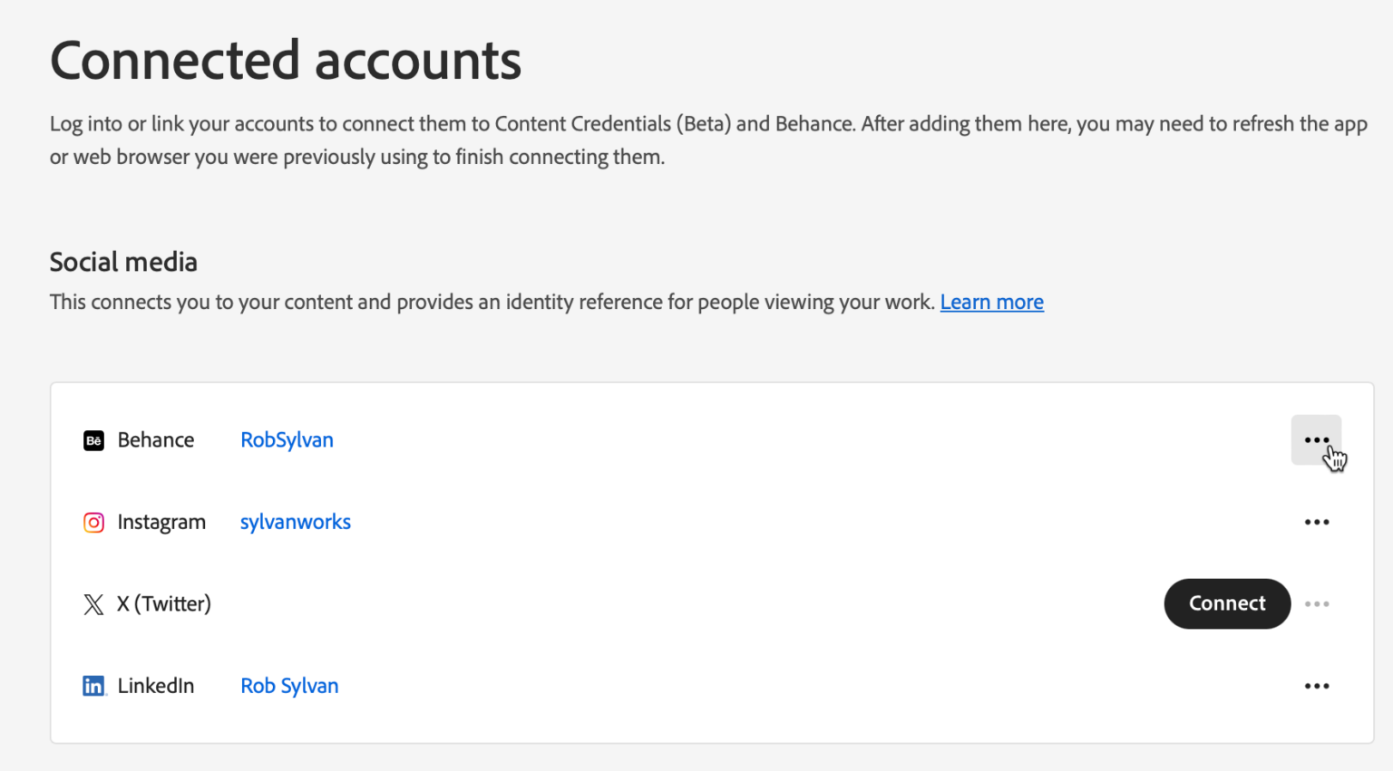Open the Instagram three-dot options menu
Screen dimensions: 1393x771
coord(1316,523)
